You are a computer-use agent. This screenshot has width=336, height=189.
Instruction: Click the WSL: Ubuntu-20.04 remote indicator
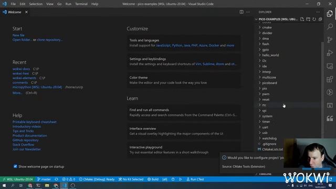click(18, 179)
